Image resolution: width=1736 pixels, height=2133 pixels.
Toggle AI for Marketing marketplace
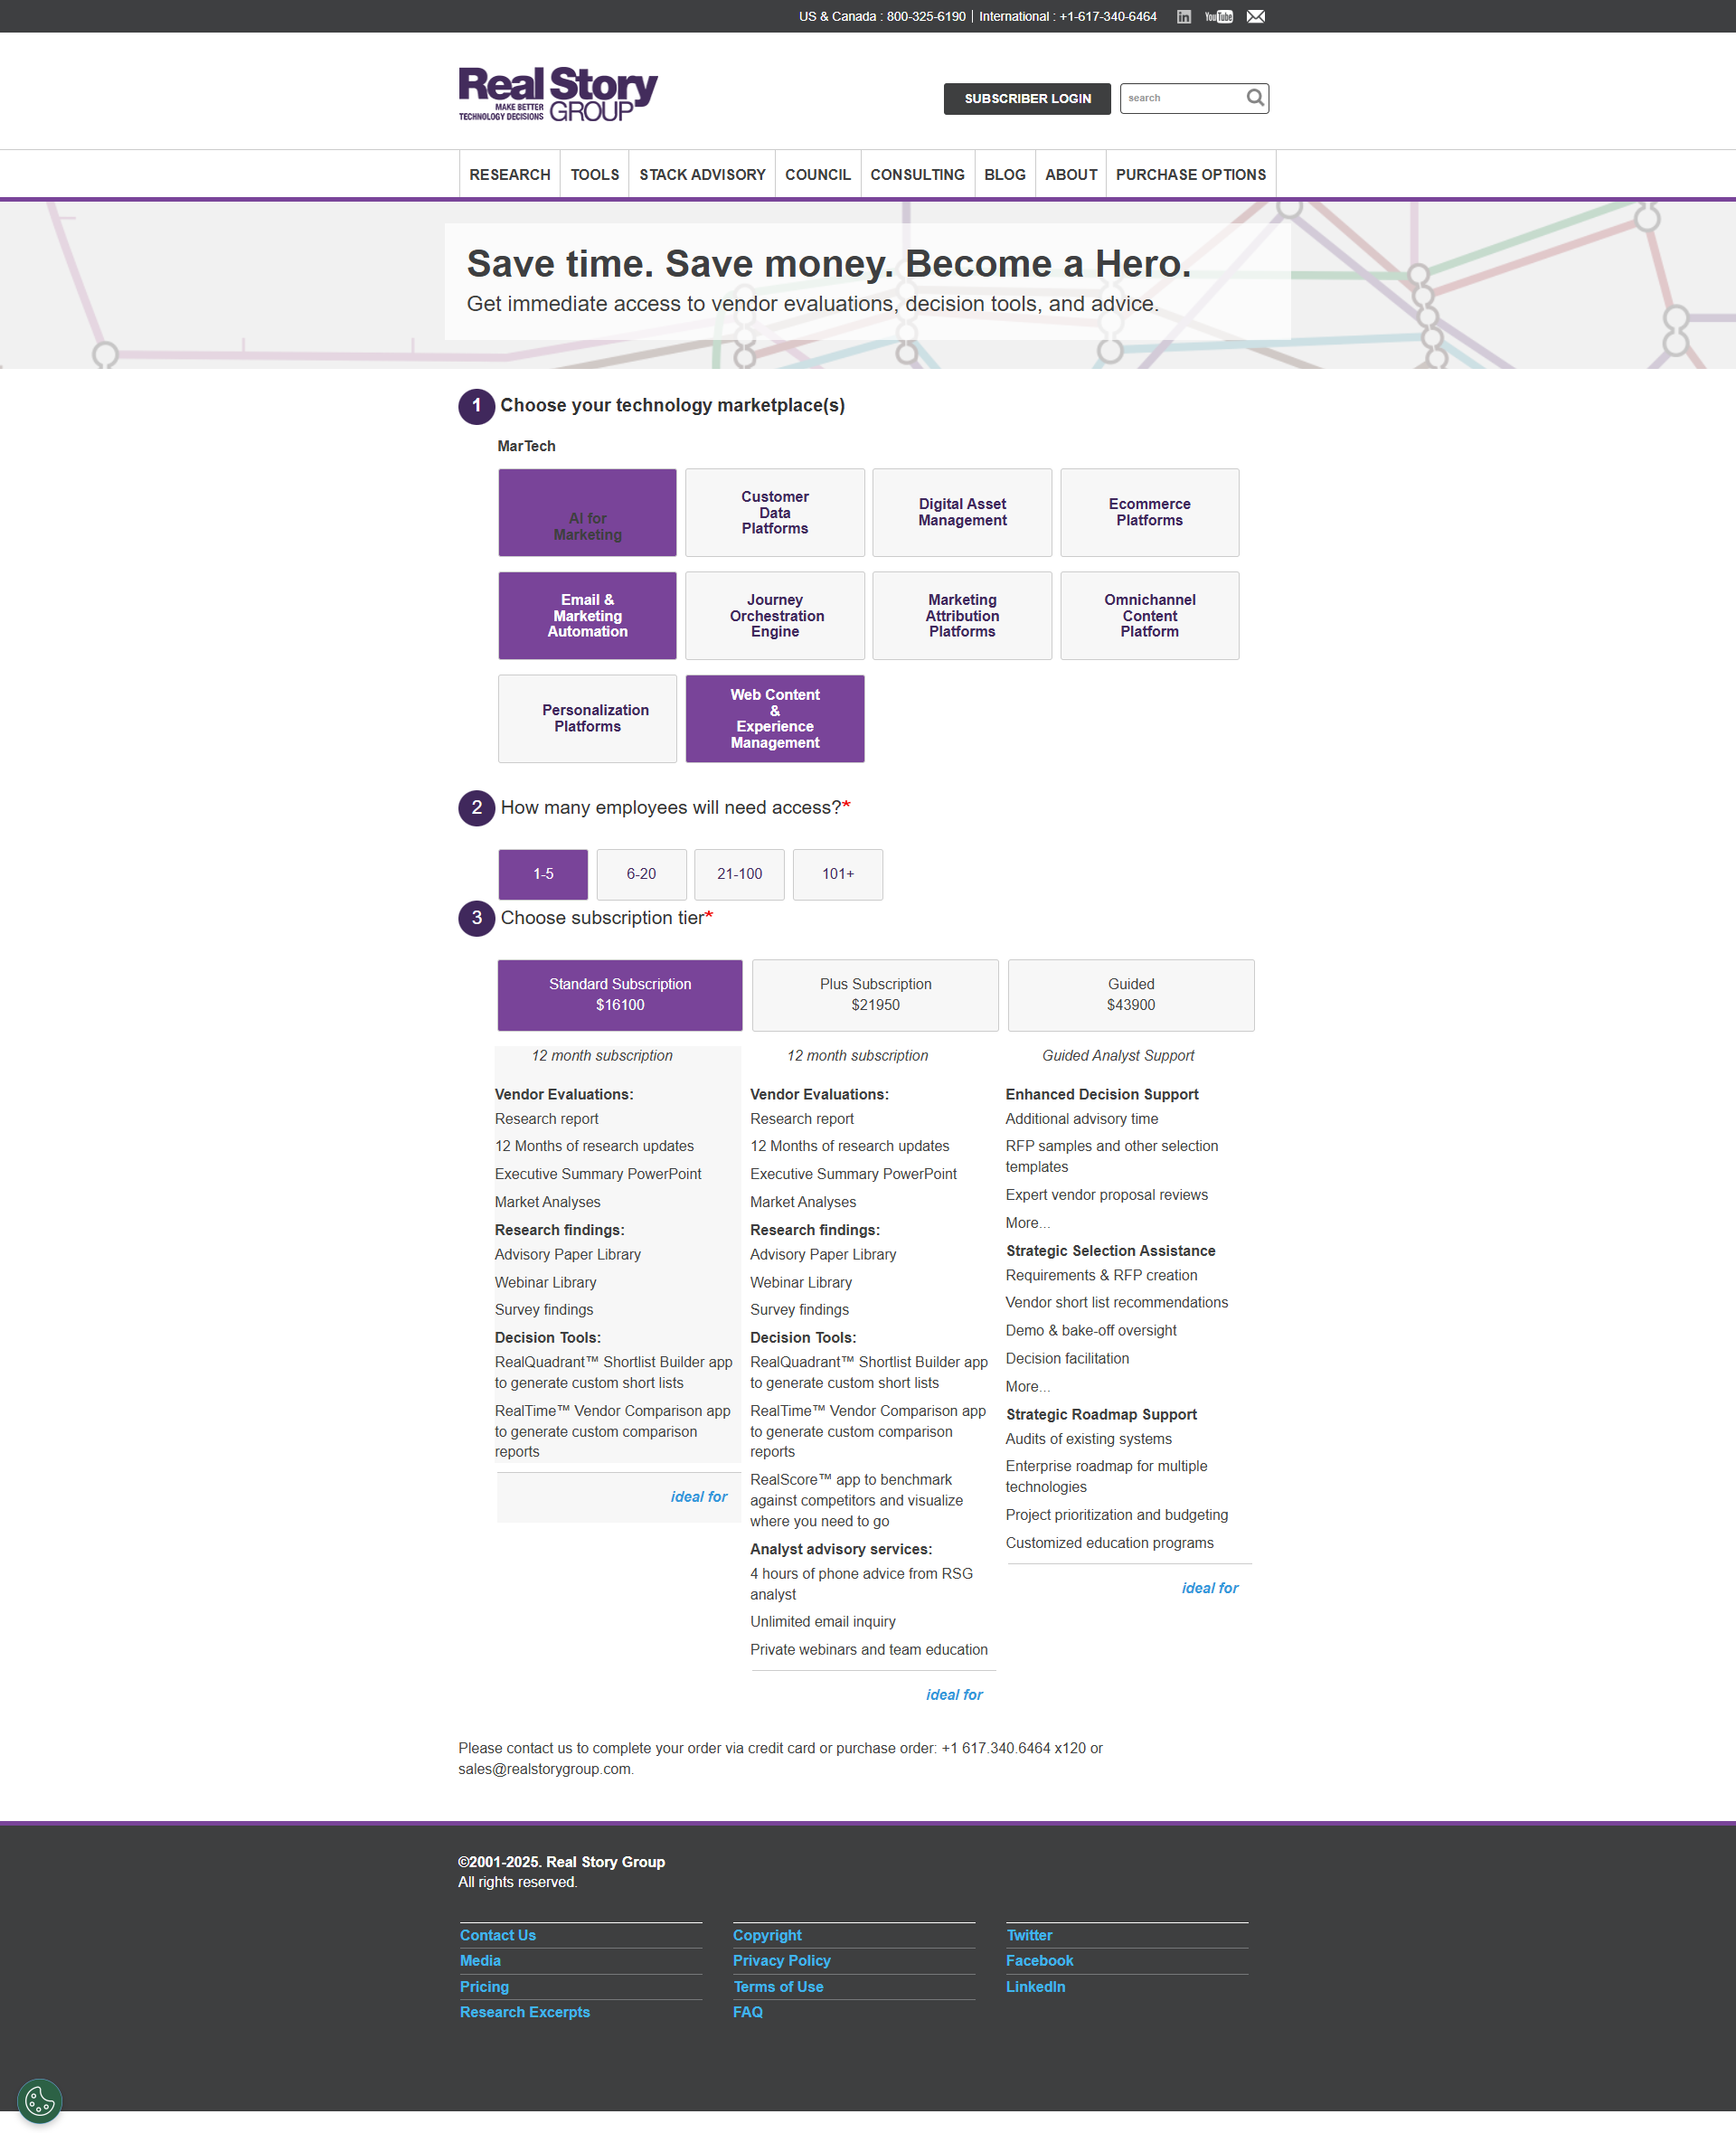pos(587,512)
